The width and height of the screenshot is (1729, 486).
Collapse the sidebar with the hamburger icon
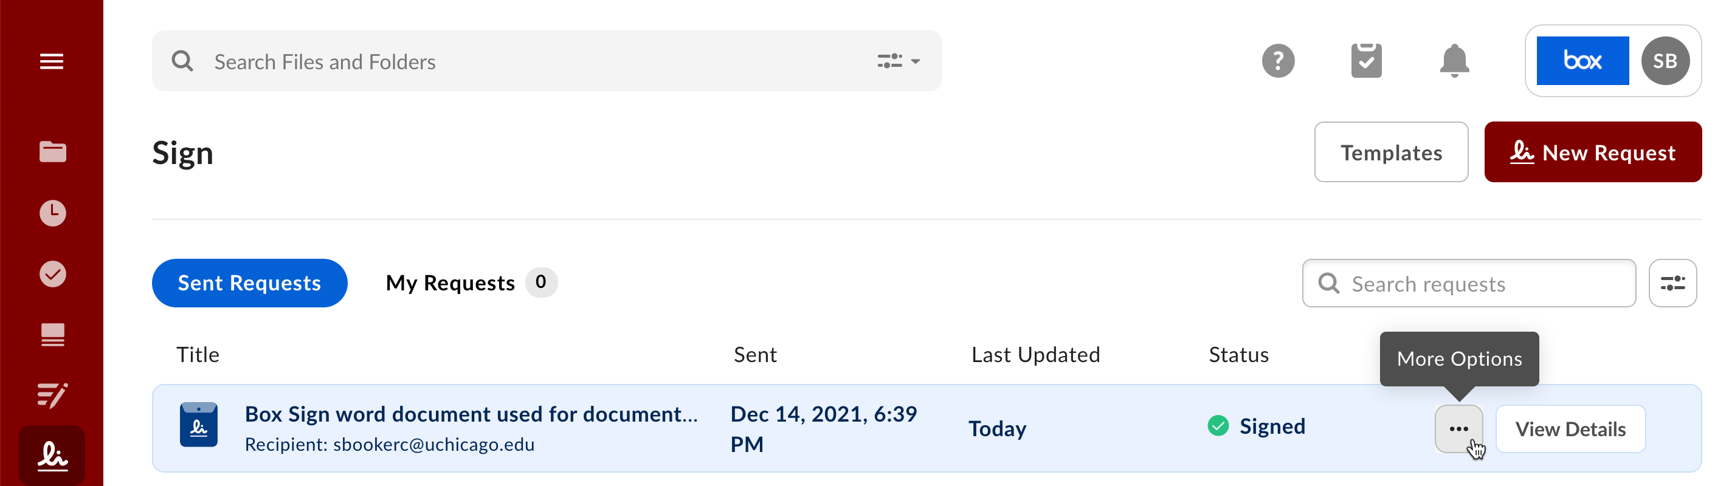click(x=52, y=61)
